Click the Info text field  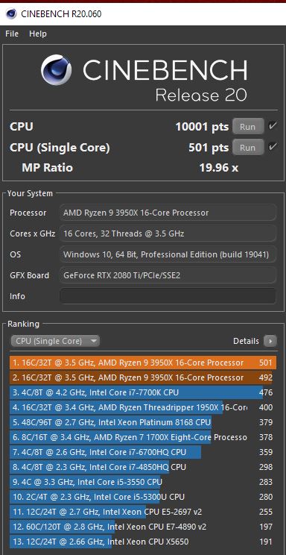(168, 296)
